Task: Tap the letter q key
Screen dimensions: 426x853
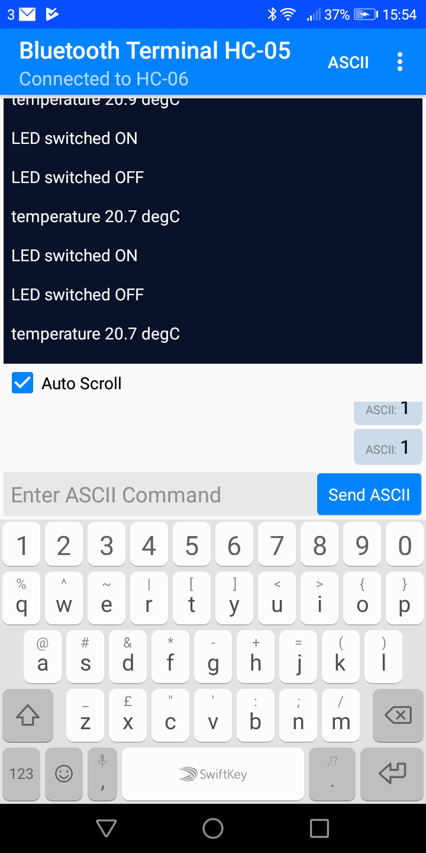Action: [x=21, y=598]
